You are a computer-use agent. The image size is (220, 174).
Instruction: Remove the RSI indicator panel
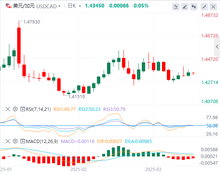tap(8, 109)
